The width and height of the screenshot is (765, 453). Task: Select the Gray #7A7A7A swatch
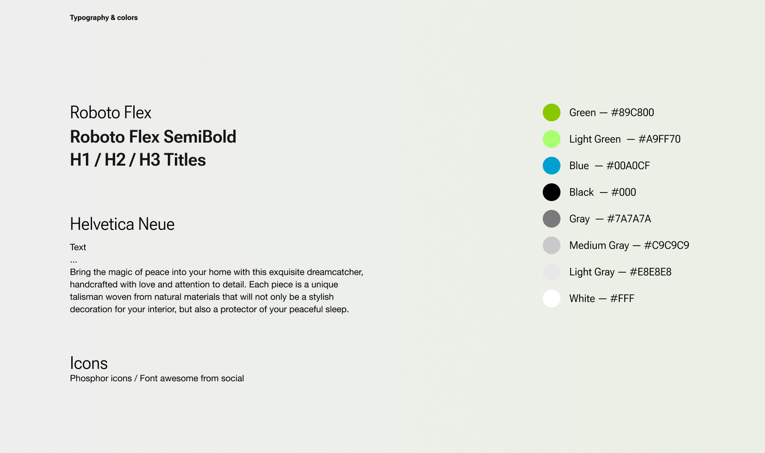coord(552,219)
